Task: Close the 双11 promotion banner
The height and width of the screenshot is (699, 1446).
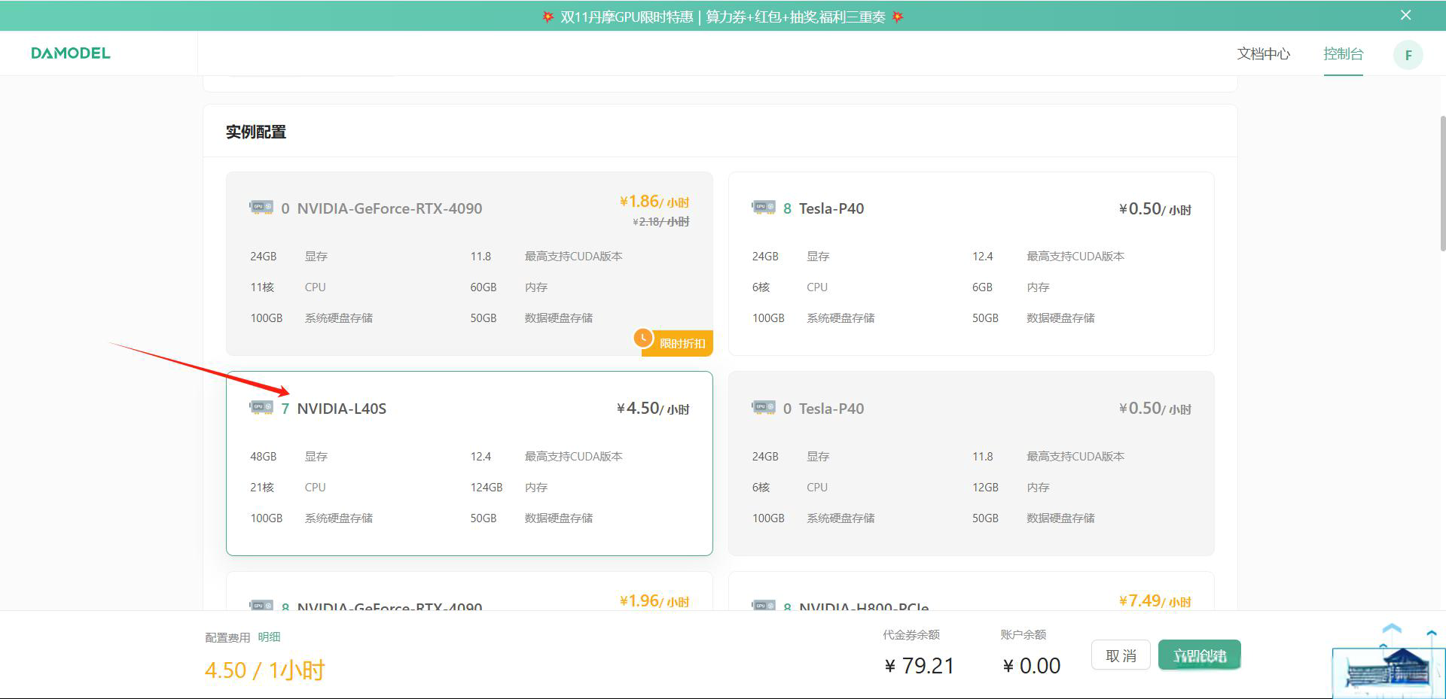Action: point(1405,15)
